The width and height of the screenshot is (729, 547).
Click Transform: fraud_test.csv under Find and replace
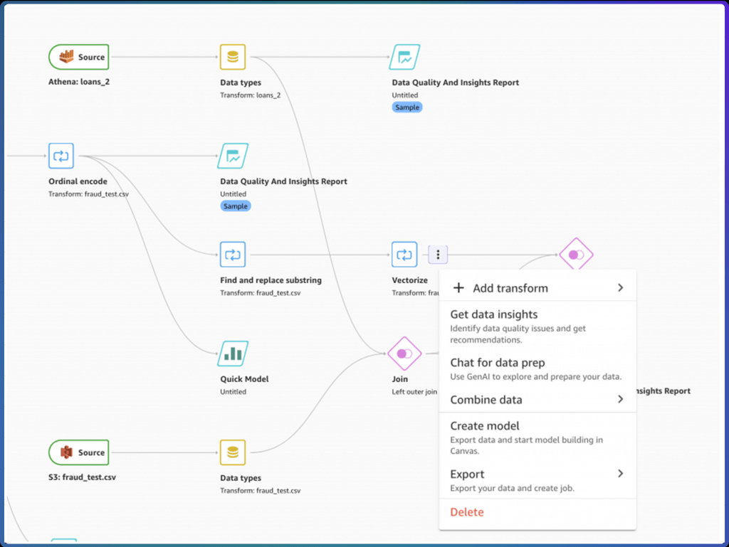coord(261,293)
